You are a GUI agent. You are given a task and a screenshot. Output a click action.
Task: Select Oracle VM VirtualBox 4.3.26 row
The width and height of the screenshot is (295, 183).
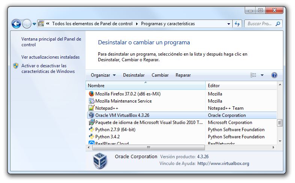click(182, 115)
